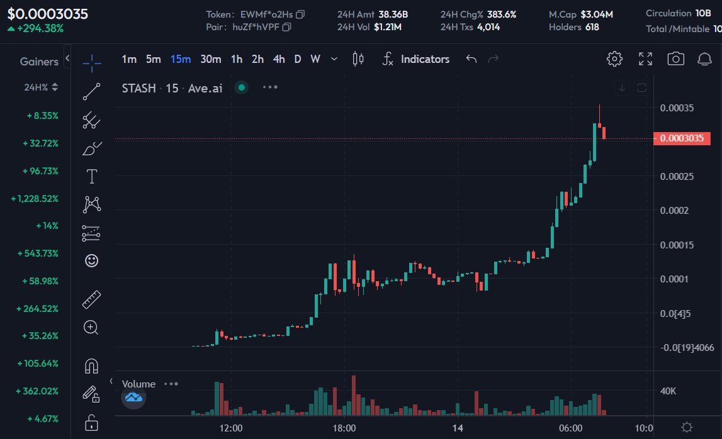Open the Indicators dialog
This screenshot has width=722, height=439.
point(416,59)
